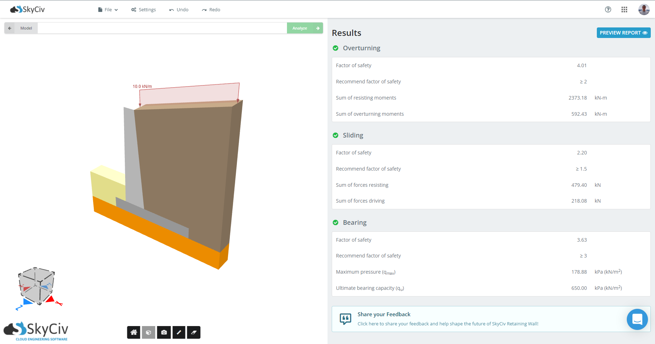655x344 pixels.
Task: Click the live chat bubble icon
Action: [x=637, y=319]
